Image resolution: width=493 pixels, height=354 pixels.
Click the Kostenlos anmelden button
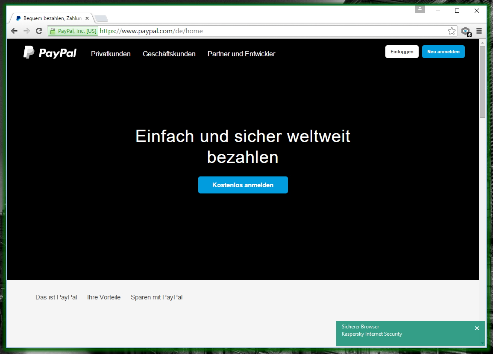[x=243, y=185]
